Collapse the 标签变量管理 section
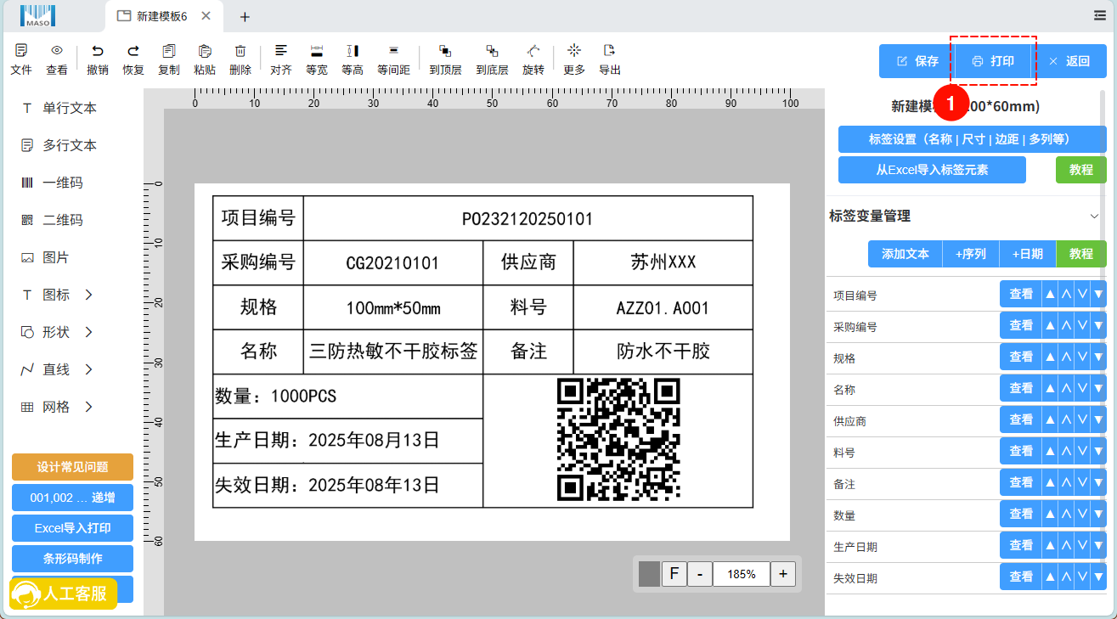Viewport: 1117px width, 619px height. pos(1094,217)
